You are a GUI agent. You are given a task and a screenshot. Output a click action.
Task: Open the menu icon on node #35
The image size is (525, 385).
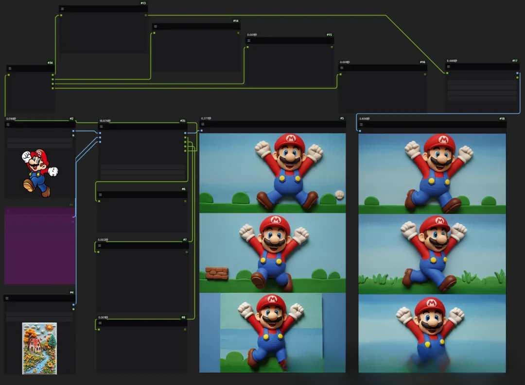pyautogui.click(x=102, y=126)
